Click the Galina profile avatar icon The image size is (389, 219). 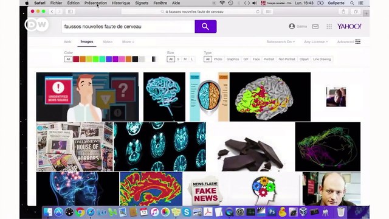coord(292,26)
